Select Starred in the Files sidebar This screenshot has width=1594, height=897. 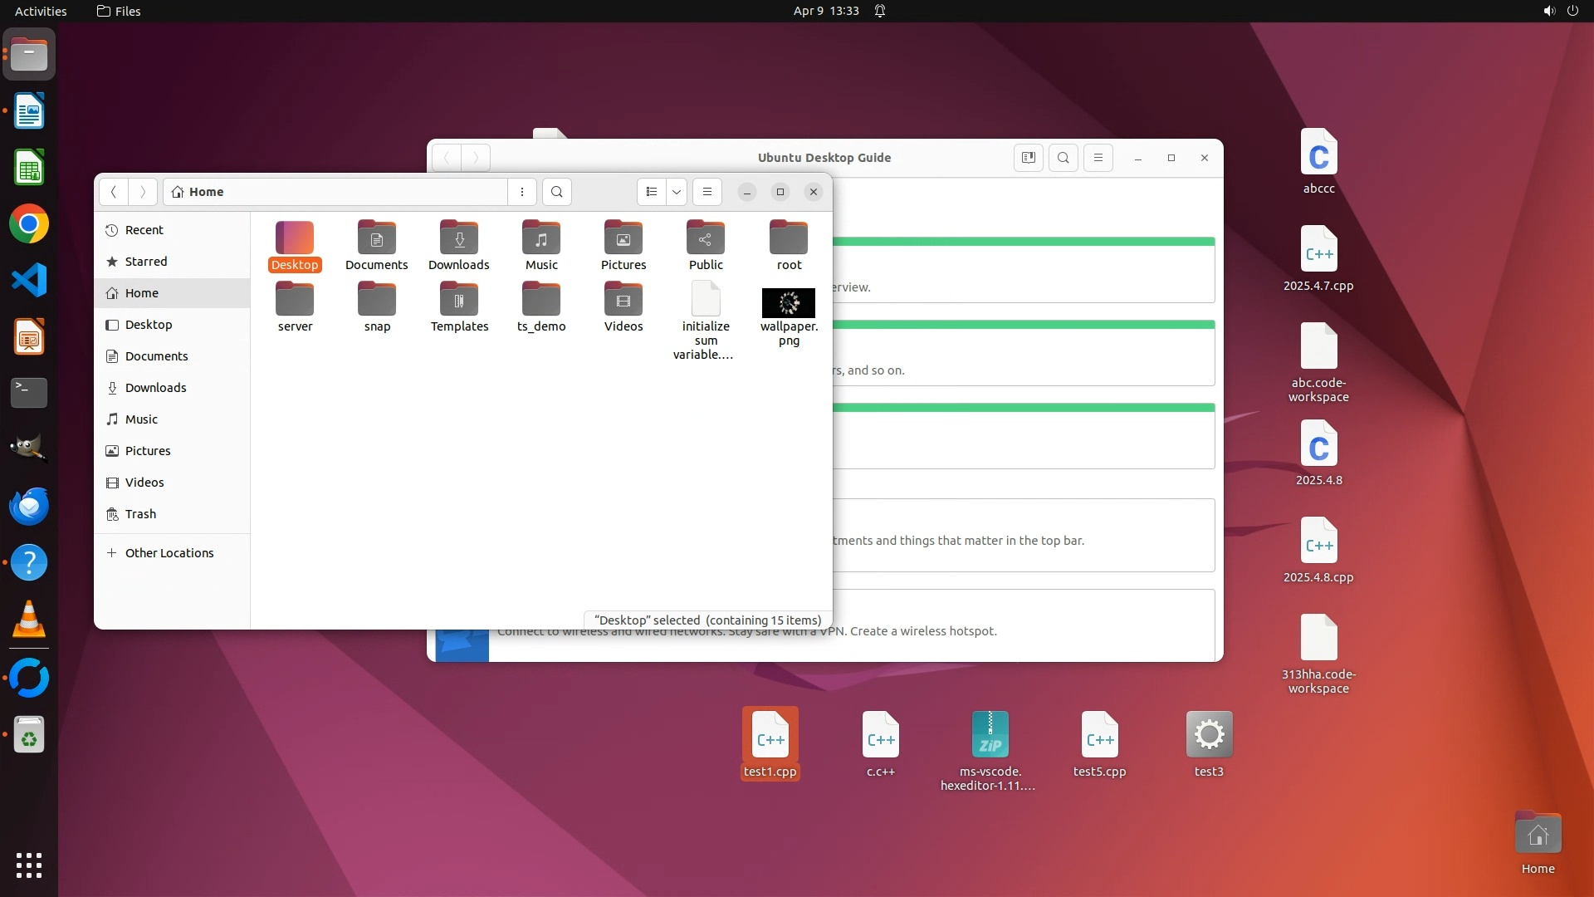145,262
